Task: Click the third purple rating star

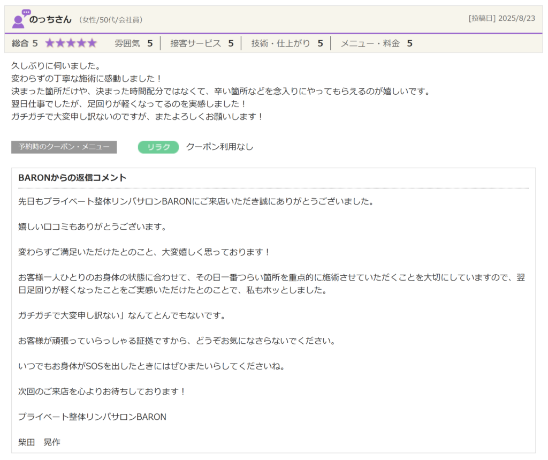Action: click(x=71, y=43)
